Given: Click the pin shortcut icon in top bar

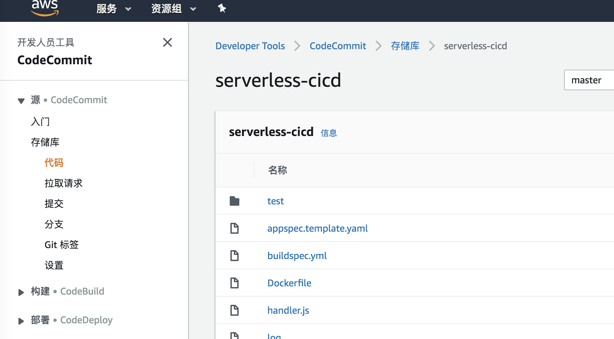Looking at the screenshot, I should (222, 8).
